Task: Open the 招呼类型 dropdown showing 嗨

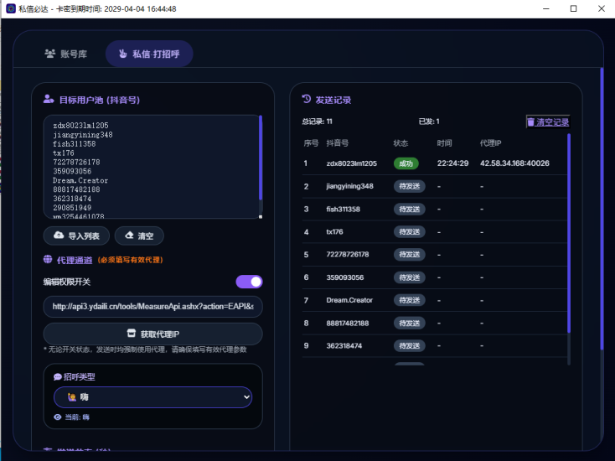Action: (x=152, y=397)
